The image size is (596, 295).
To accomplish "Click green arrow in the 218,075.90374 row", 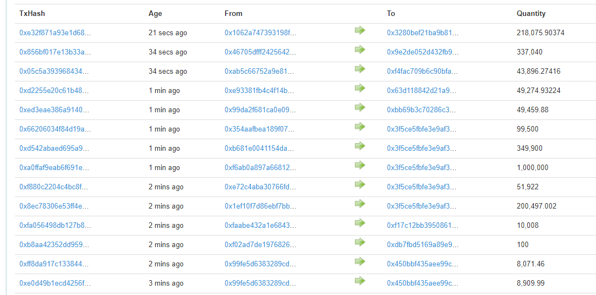I will pos(360,30).
